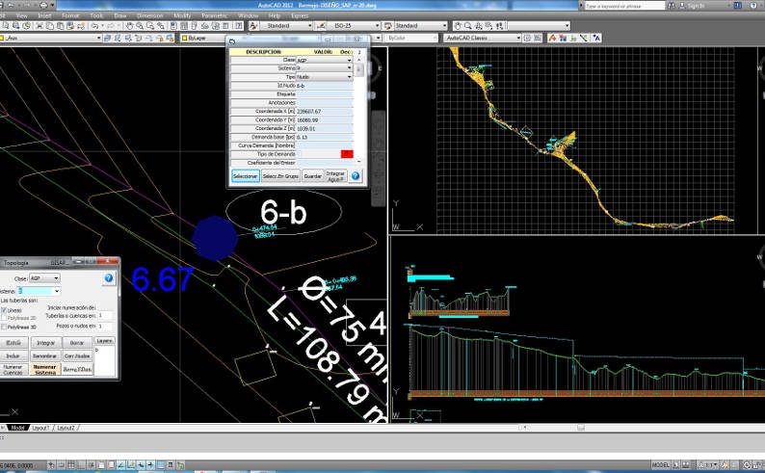Open the Parametric menu
Image resolution: width=765 pixels, height=473 pixels.
[214, 16]
